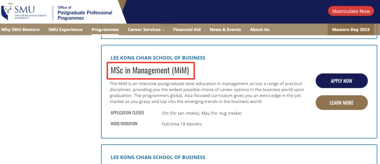Click the MiM programme description paragraph
The width and height of the screenshot is (380, 164).
(207, 93)
